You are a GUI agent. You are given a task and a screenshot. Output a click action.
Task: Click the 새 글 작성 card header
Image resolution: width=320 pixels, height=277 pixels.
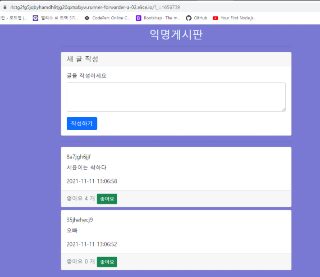(x=176, y=59)
